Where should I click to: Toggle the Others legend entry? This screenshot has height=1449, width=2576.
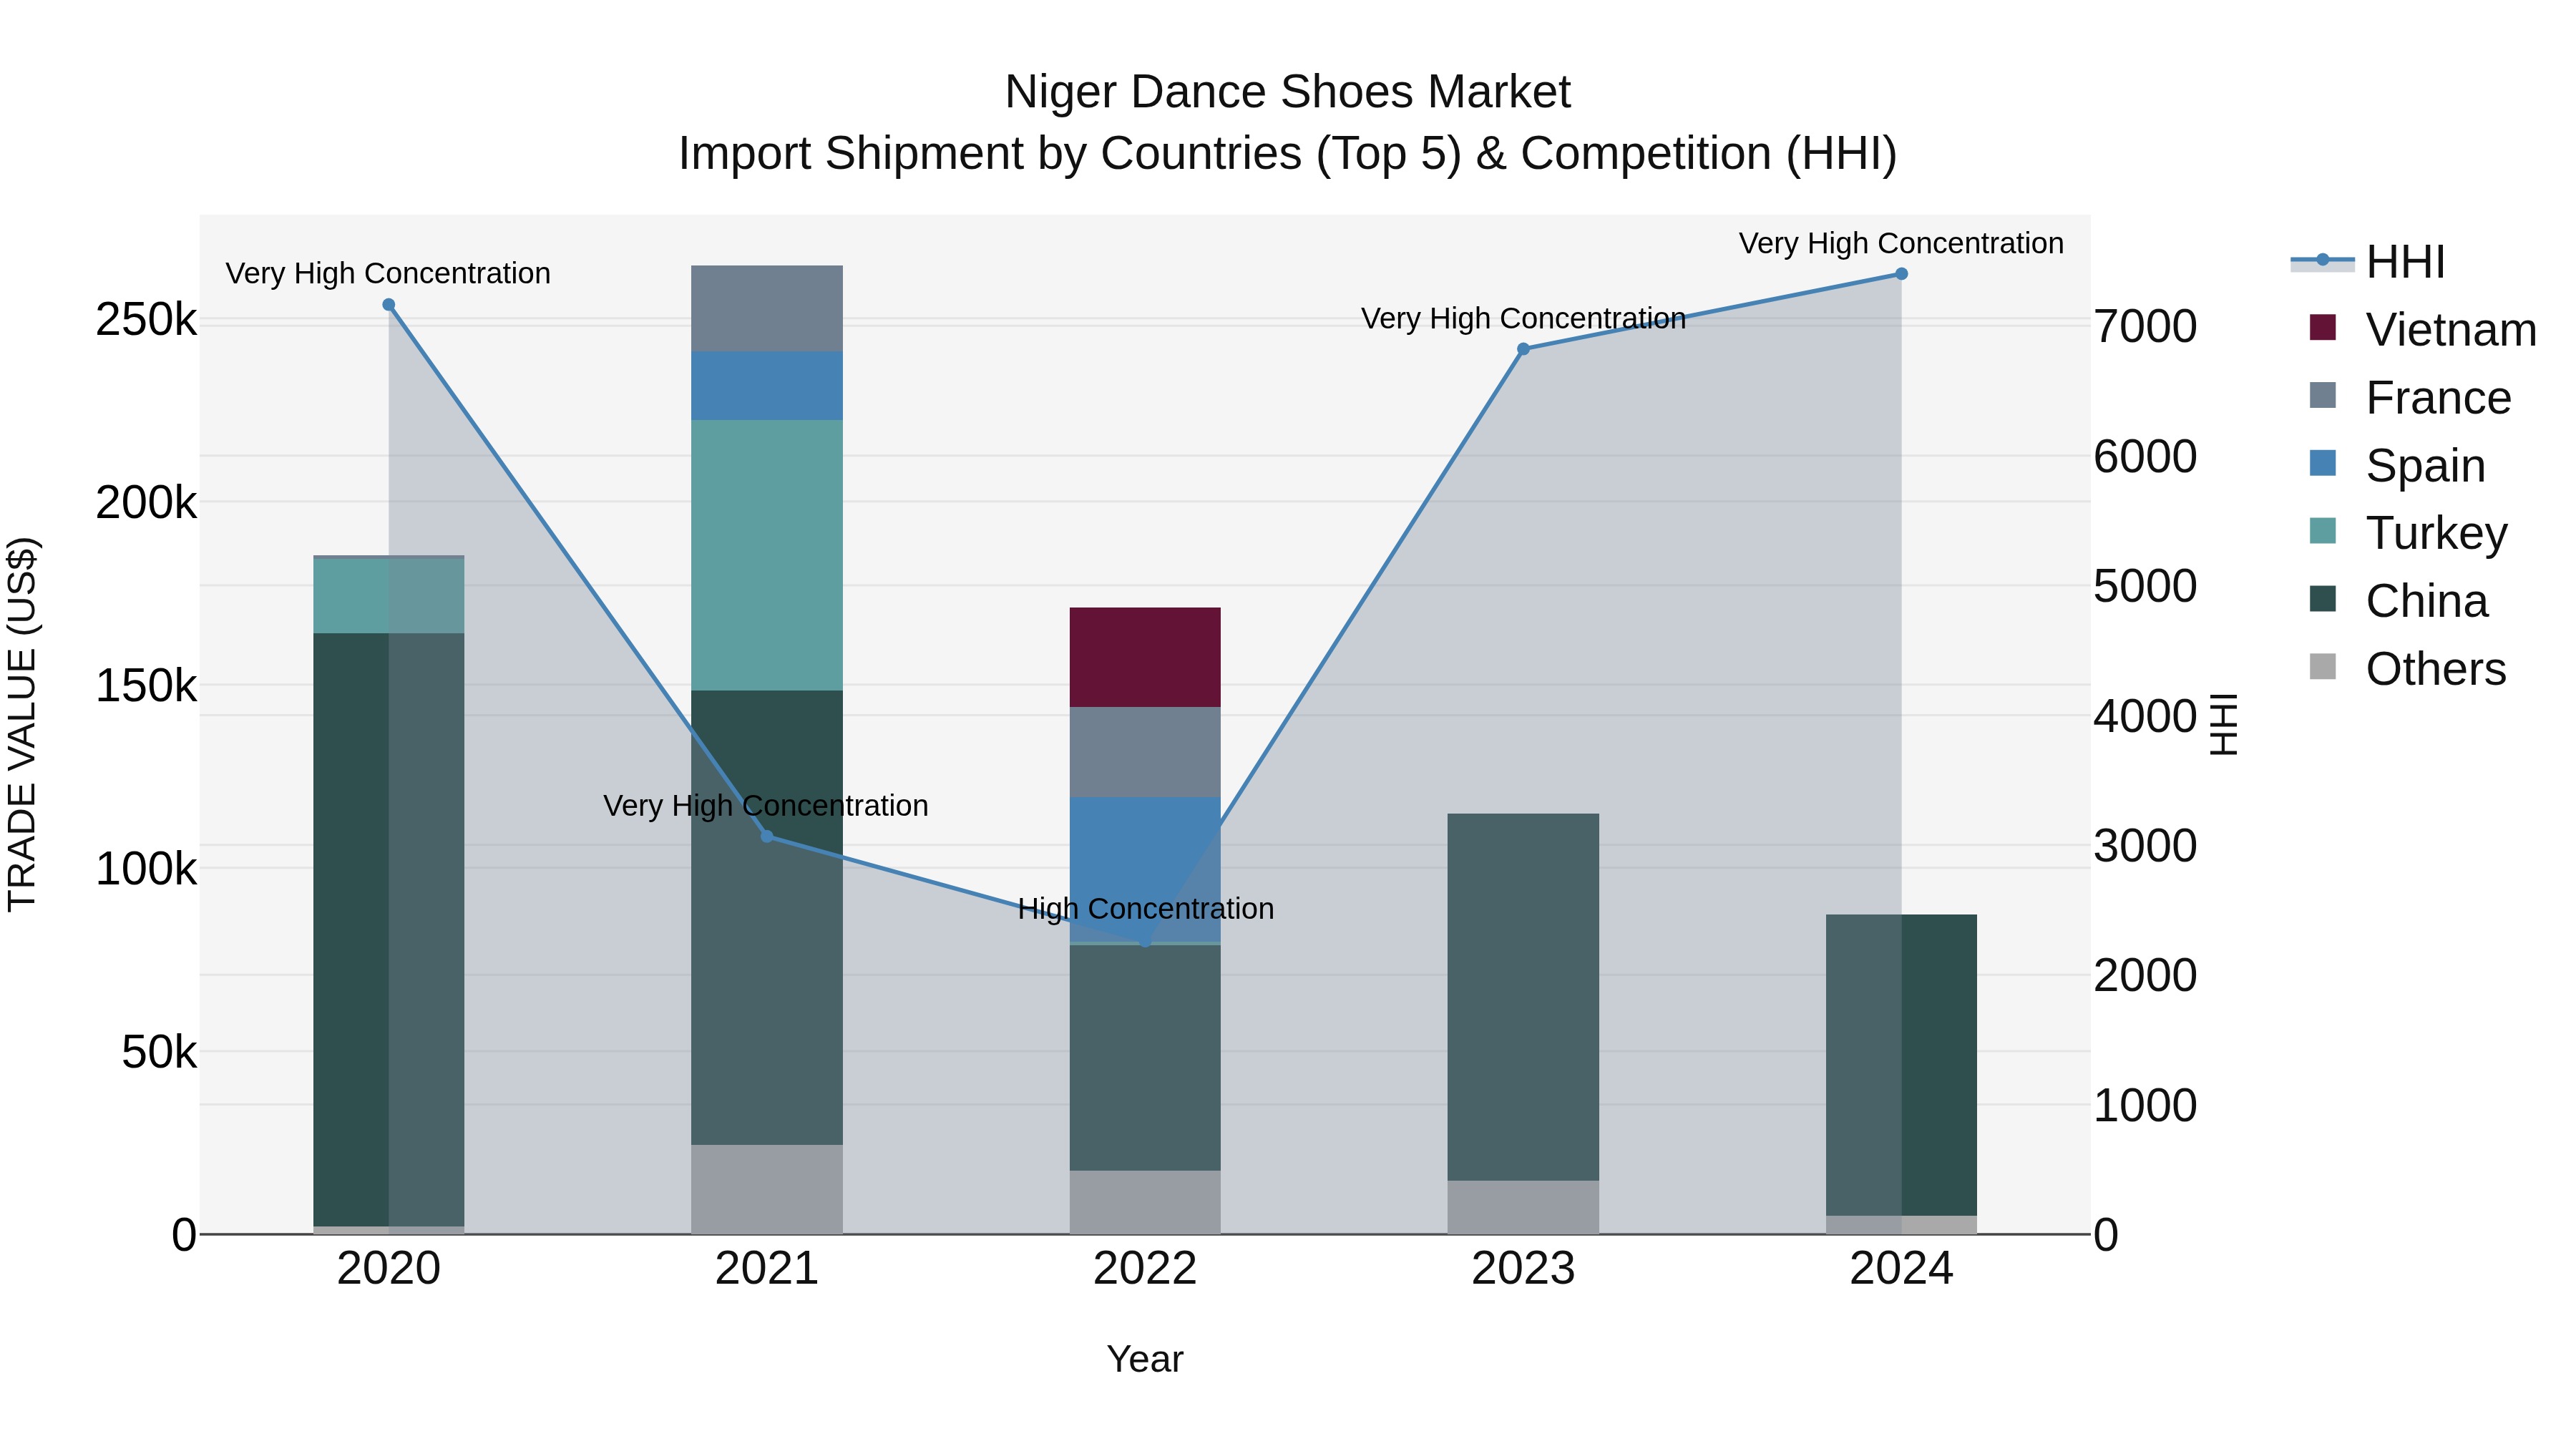2407,669
